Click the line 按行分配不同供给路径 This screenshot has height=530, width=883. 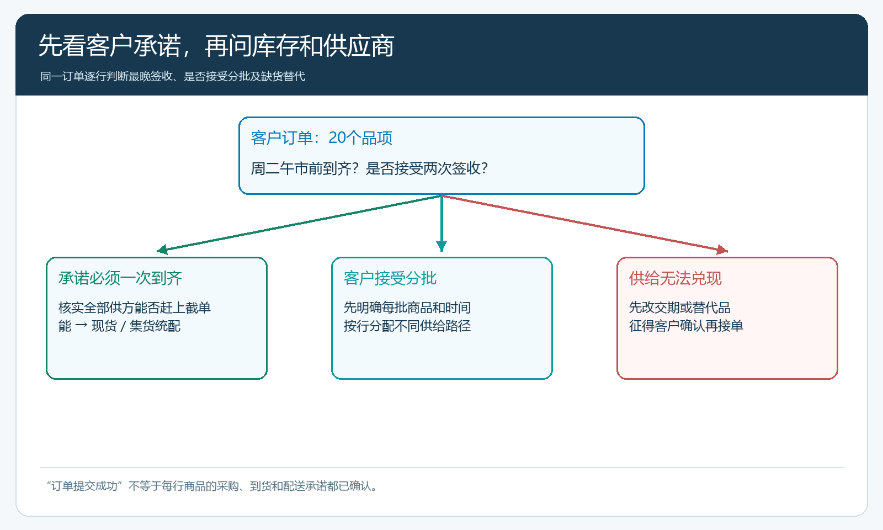pyautogui.click(x=407, y=326)
